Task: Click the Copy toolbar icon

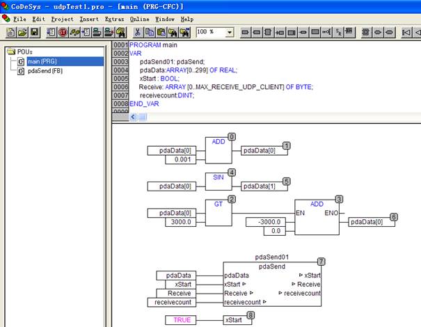Action: (150, 32)
